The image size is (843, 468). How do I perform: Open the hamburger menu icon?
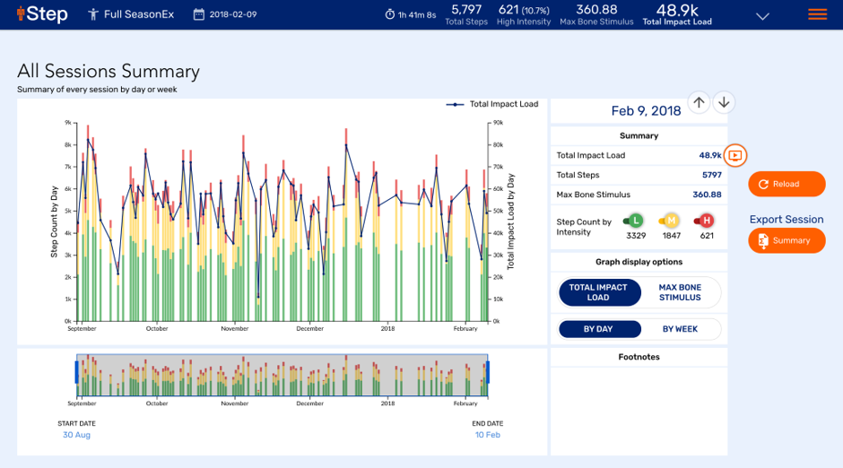click(x=817, y=14)
